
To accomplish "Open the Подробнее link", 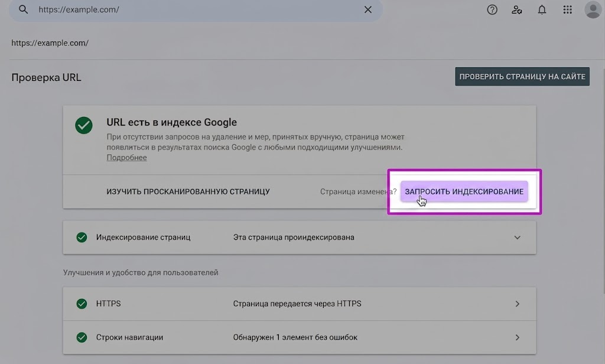I will [126, 158].
